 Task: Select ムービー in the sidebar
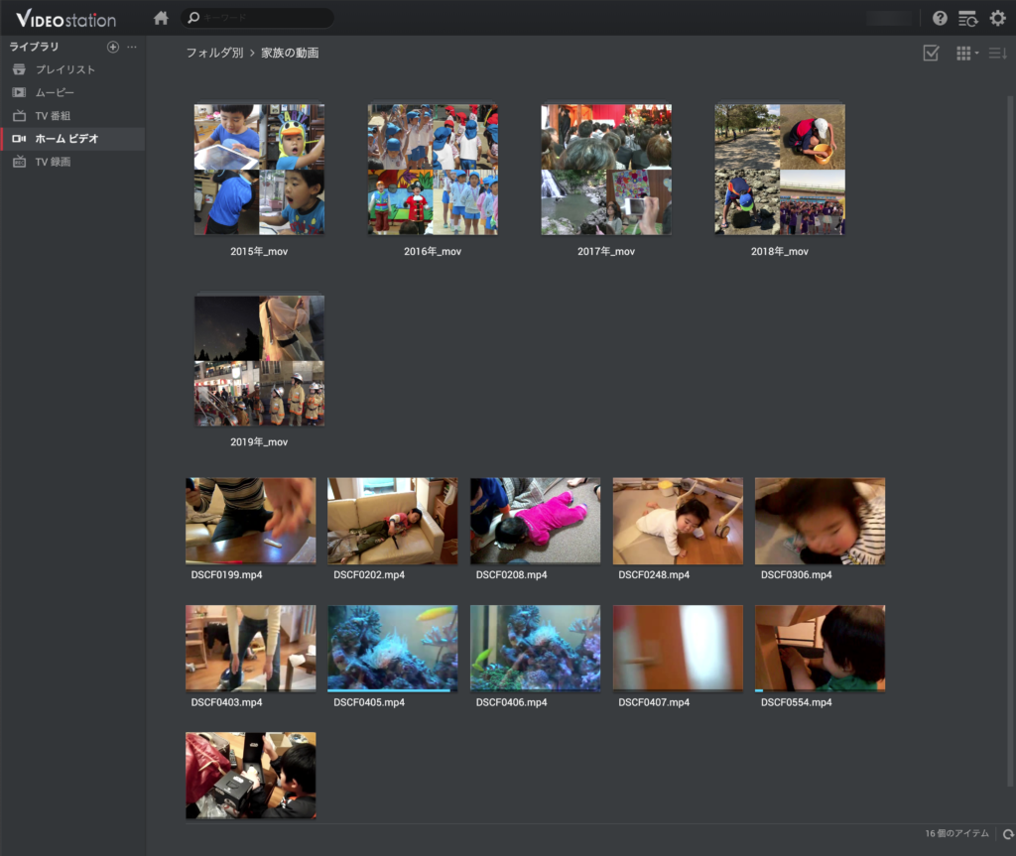coord(55,92)
